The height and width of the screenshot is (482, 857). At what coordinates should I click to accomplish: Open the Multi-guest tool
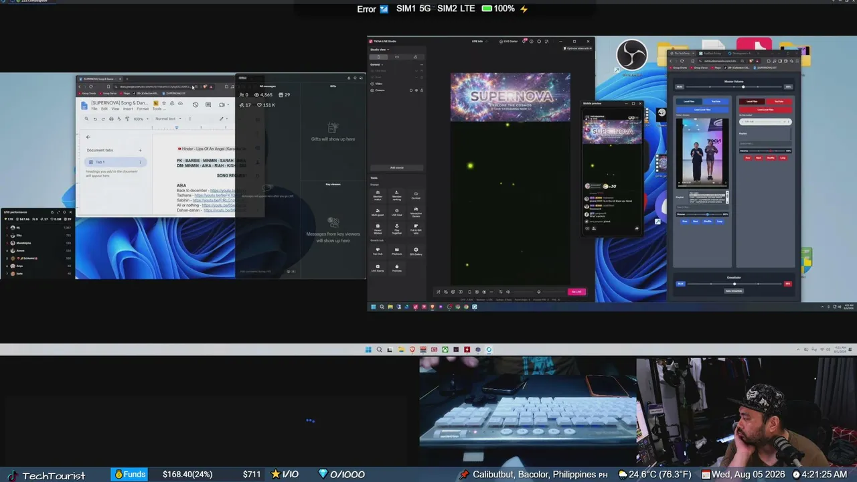tap(378, 211)
